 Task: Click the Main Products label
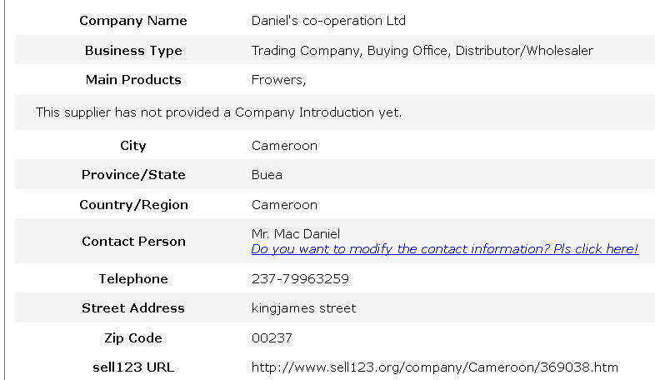click(133, 80)
